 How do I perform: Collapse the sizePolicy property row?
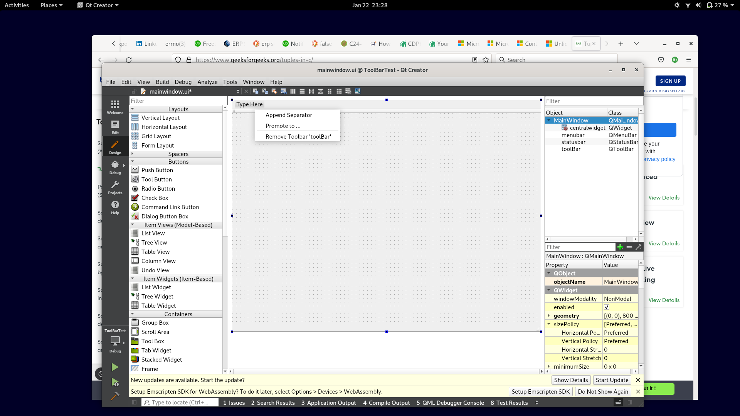(549, 324)
